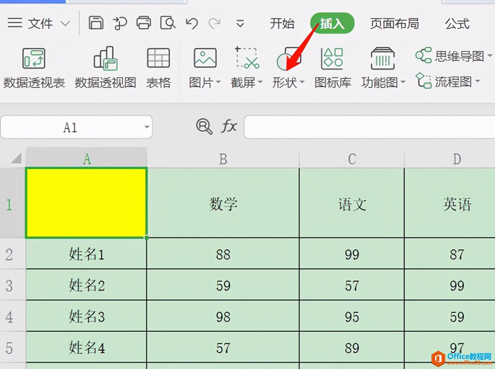Switch to the 开始 tab
This screenshot has width=495, height=369.
(x=282, y=23)
